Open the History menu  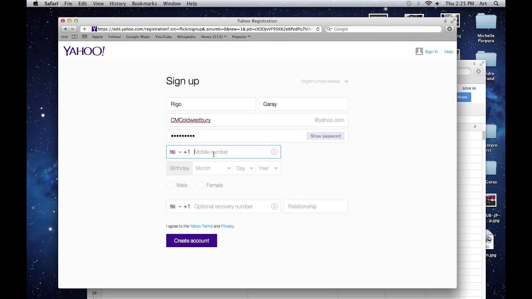click(x=118, y=4)
